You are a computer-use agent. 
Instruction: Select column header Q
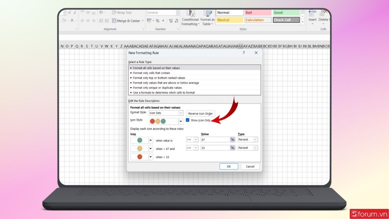tap(77, 46)
